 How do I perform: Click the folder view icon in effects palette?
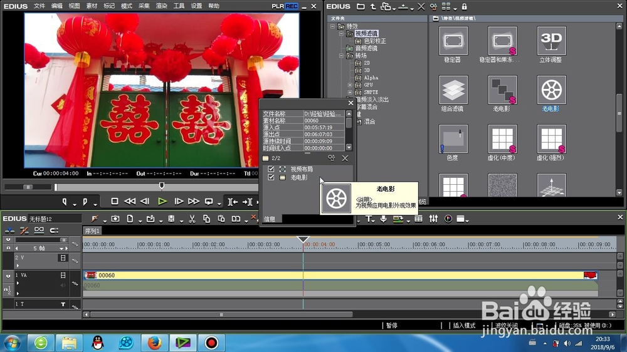coord(361,6)
